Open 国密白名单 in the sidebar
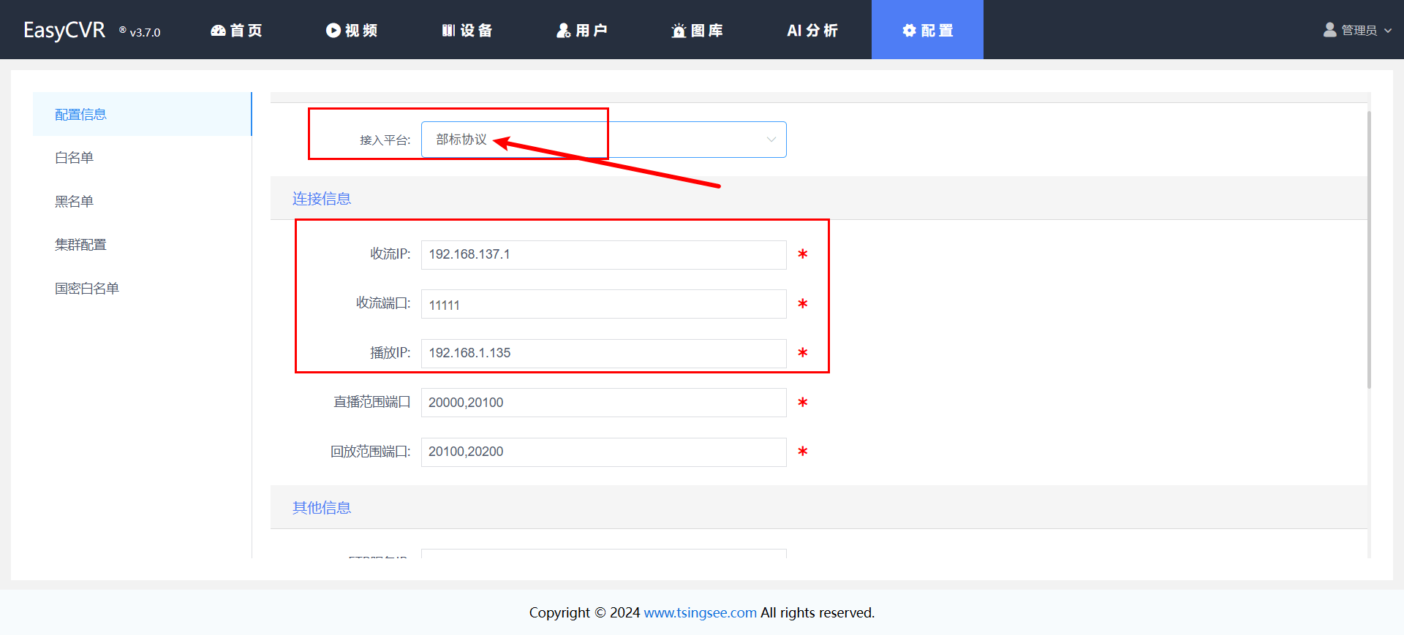This screenshot has height=635, width=1404. pyautogui.click(x=86, y=289)
